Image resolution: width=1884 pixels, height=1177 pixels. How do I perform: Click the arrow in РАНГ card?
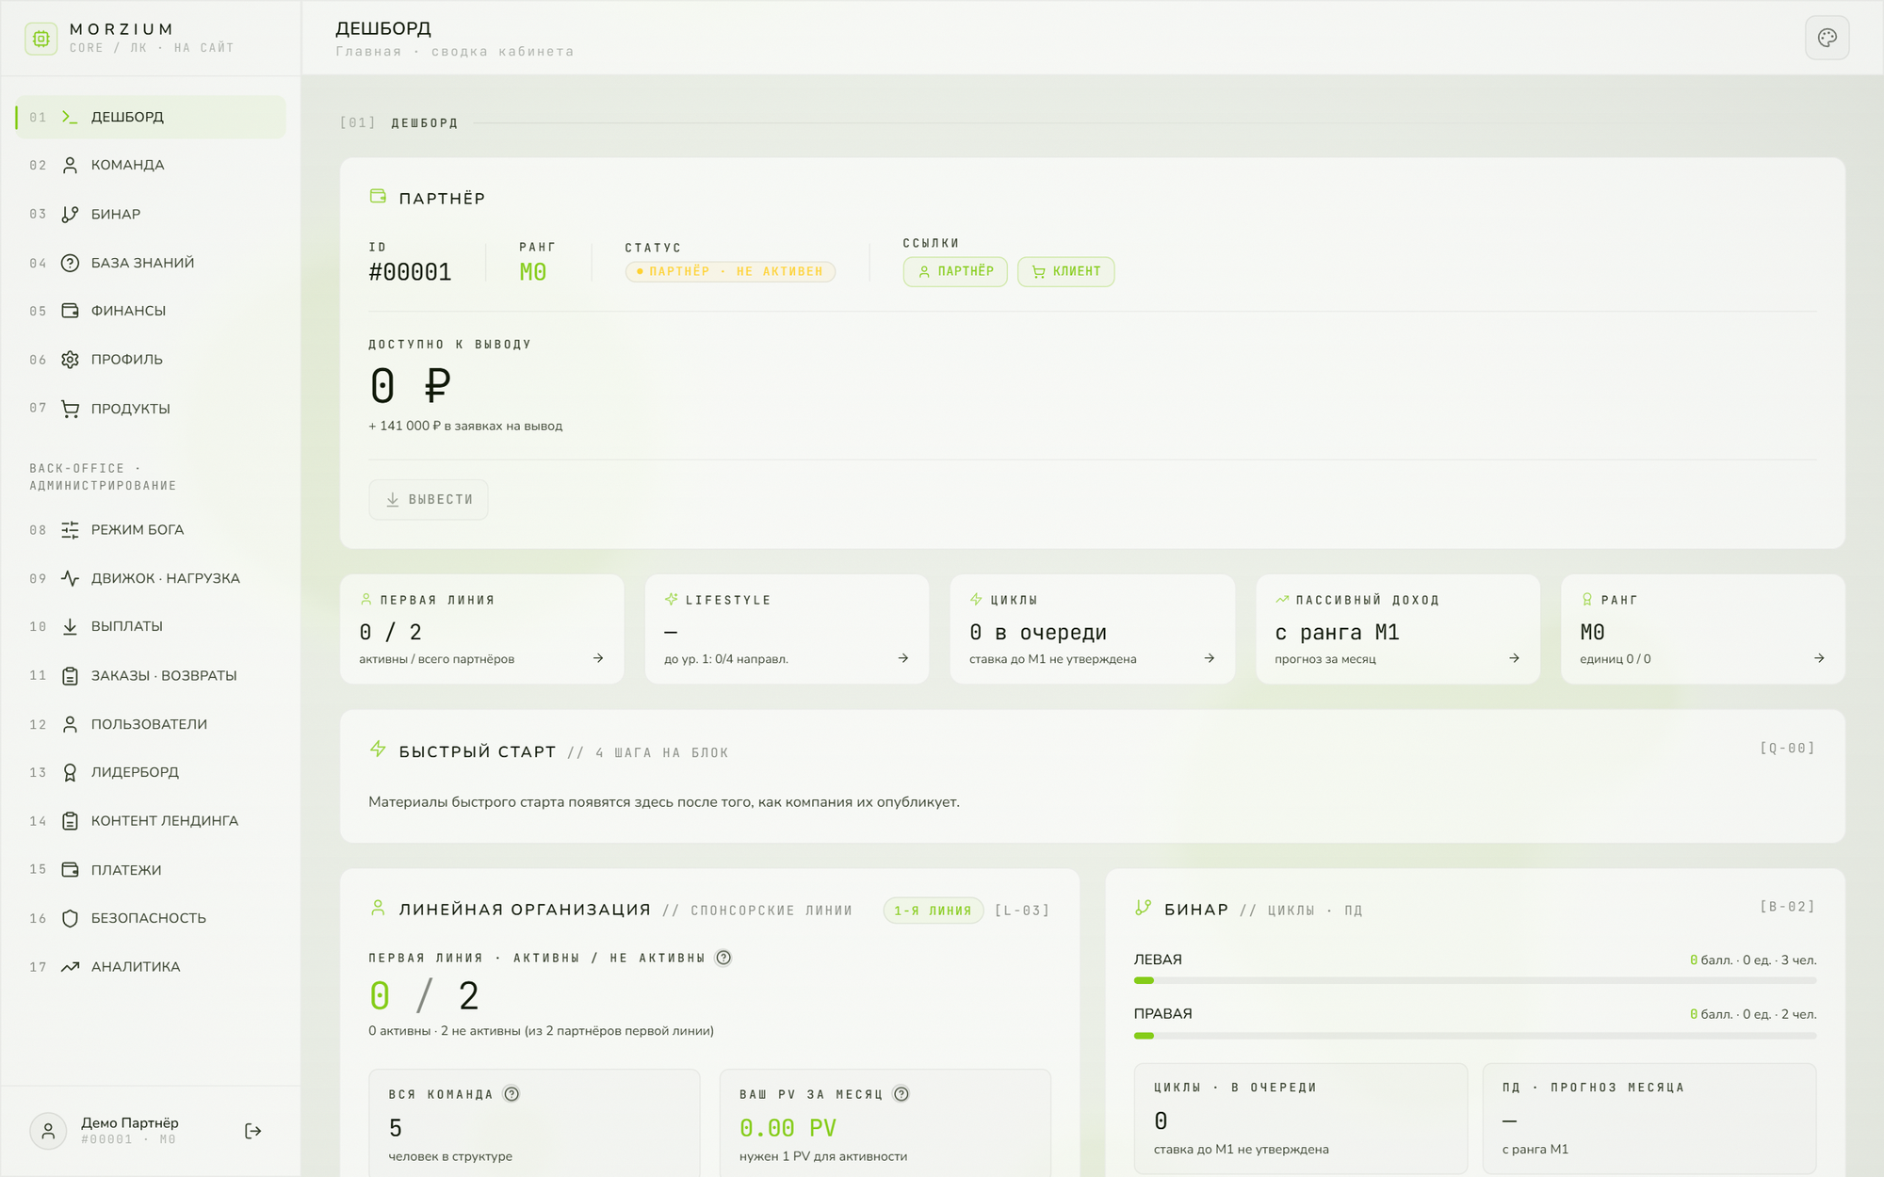pyautogui.click(x=1819, y=658)
